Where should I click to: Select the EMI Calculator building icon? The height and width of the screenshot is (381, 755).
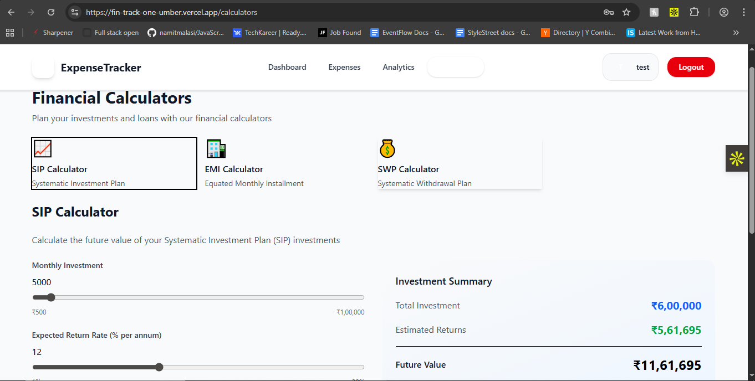point(216,149)
